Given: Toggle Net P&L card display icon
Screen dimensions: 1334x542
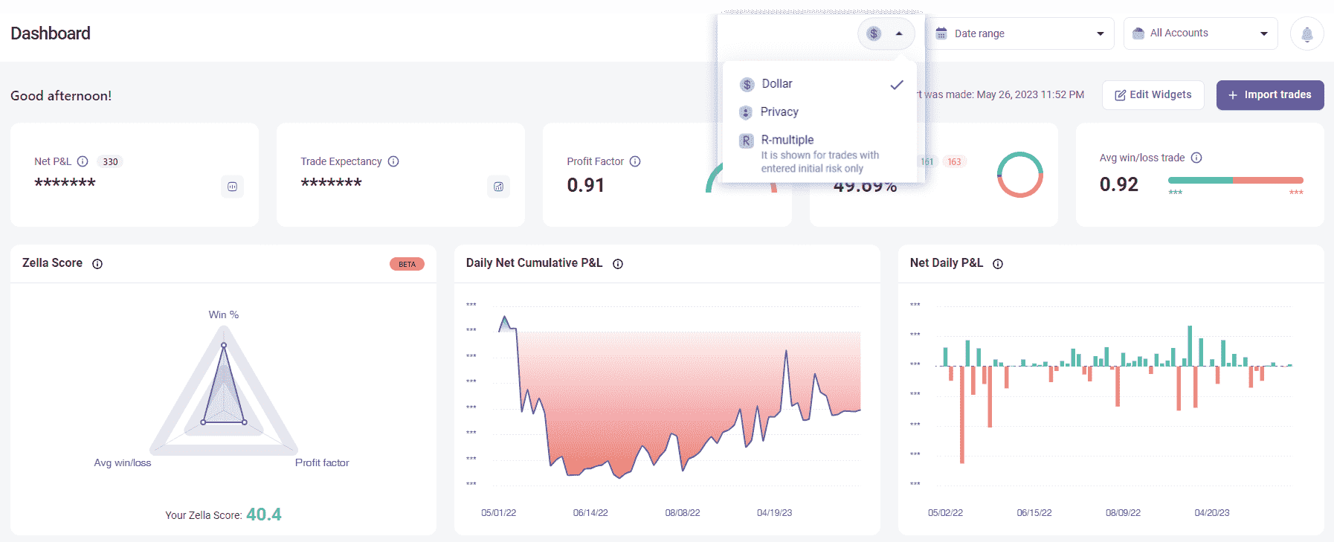Looking at the screenshot, I should pos(232,187).
